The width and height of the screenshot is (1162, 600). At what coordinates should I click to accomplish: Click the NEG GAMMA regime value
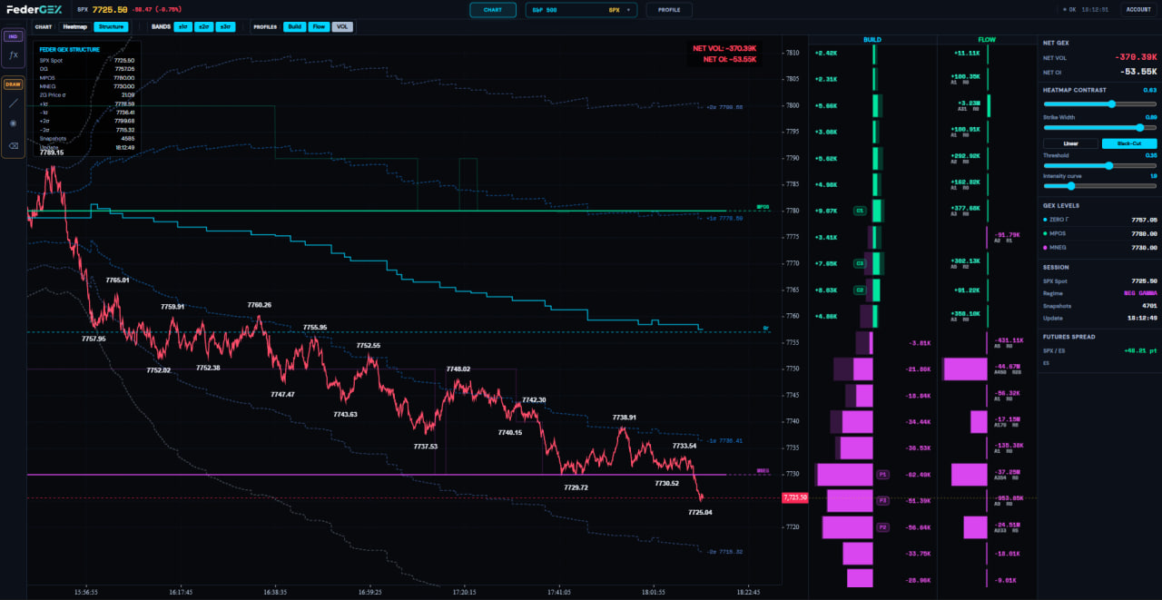1139,293
